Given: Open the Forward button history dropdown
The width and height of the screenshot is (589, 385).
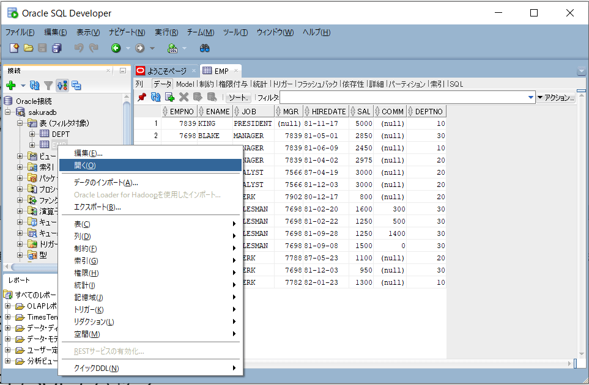Looking at the screenshot, I should (x=152, y=48).
